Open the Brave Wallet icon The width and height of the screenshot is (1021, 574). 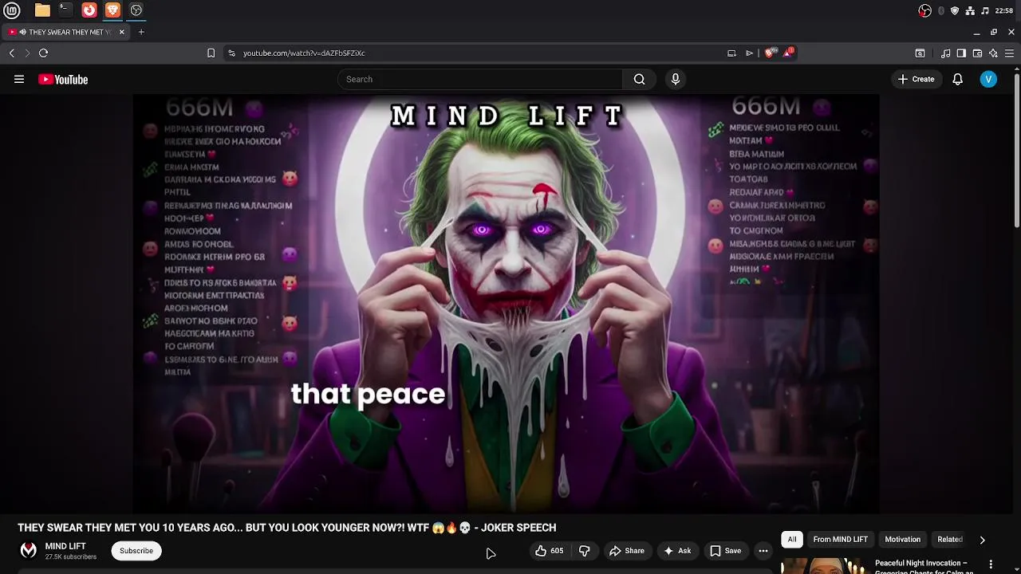coord(977,53)
